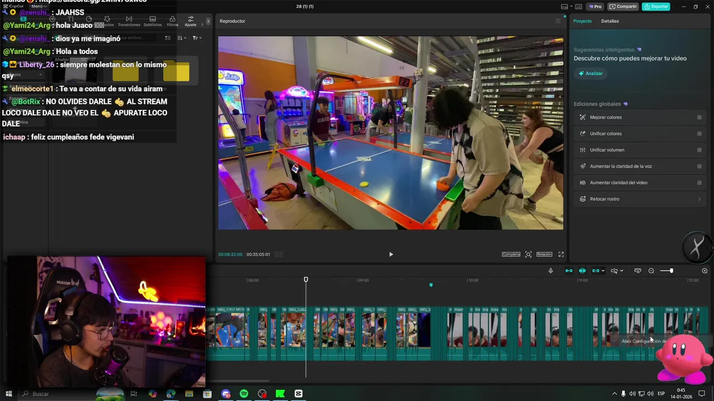The height and width of the screenshot is (401, 714).
Task: Open the Relación aspect ratio option
Action: (x=544, y=255)
